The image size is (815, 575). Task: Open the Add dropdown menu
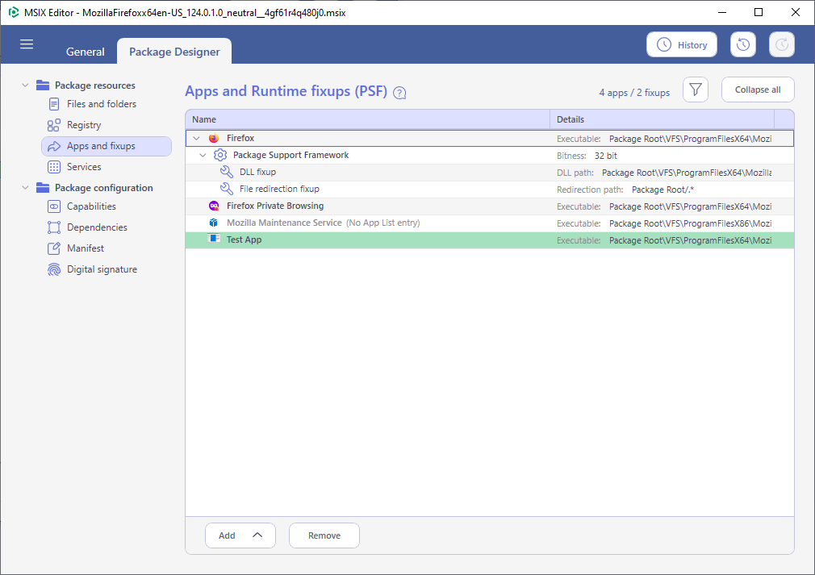pos(240,535)
